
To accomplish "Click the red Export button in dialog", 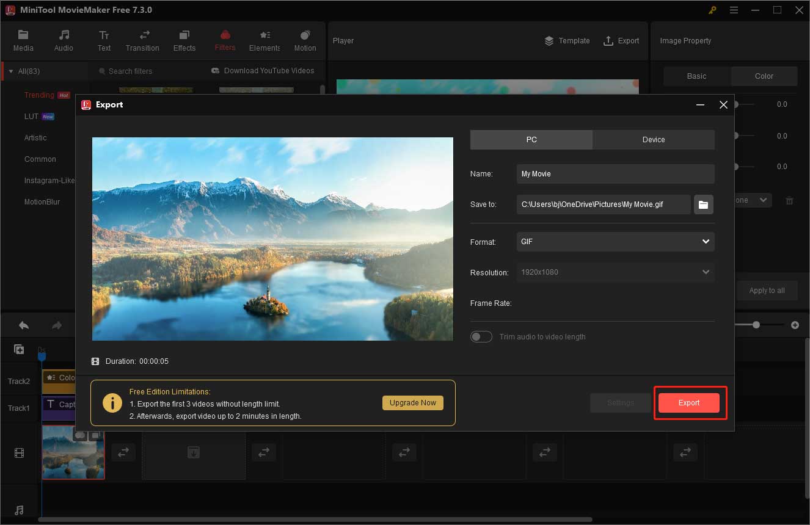I will click(689, 403).
